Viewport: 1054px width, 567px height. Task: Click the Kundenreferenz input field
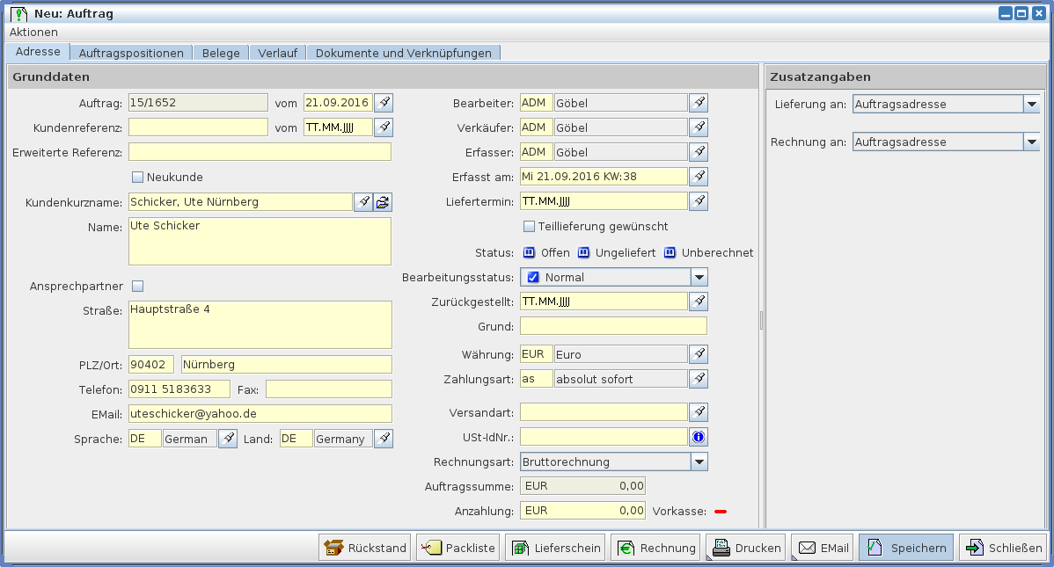(198, 127)
